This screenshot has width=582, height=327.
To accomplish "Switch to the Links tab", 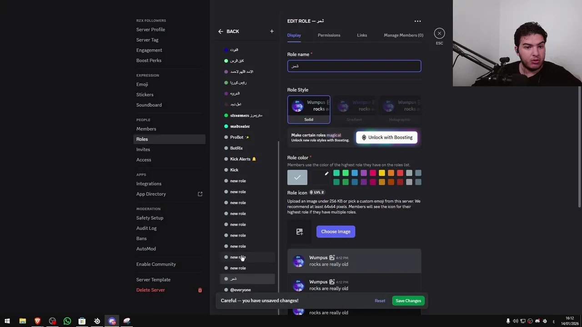I will [362, 35].
